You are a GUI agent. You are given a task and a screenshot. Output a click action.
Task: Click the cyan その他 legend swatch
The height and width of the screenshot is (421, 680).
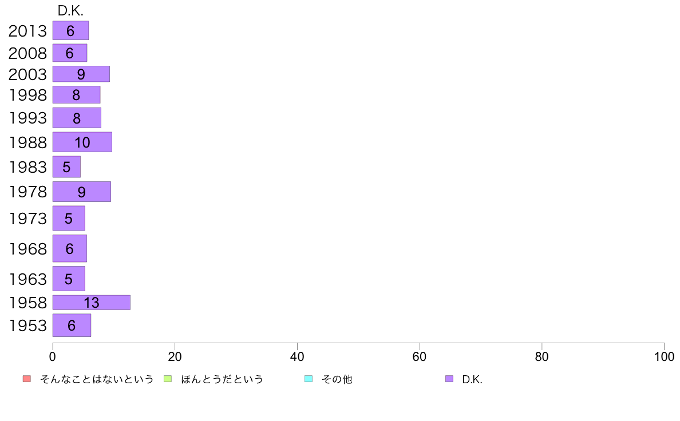(x=309, y=379)
